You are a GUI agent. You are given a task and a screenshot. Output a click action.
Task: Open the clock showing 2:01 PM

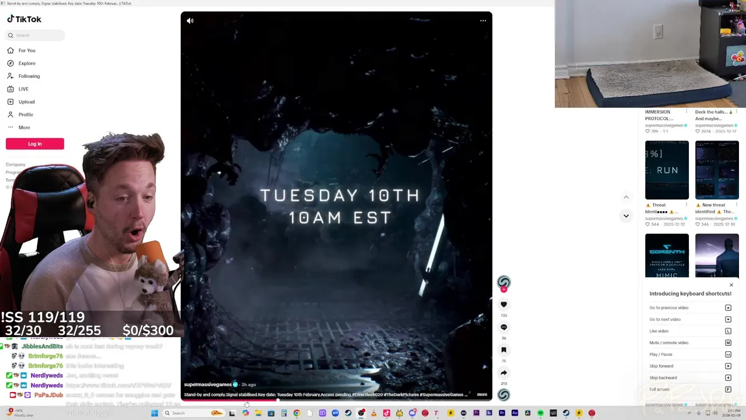731,413
